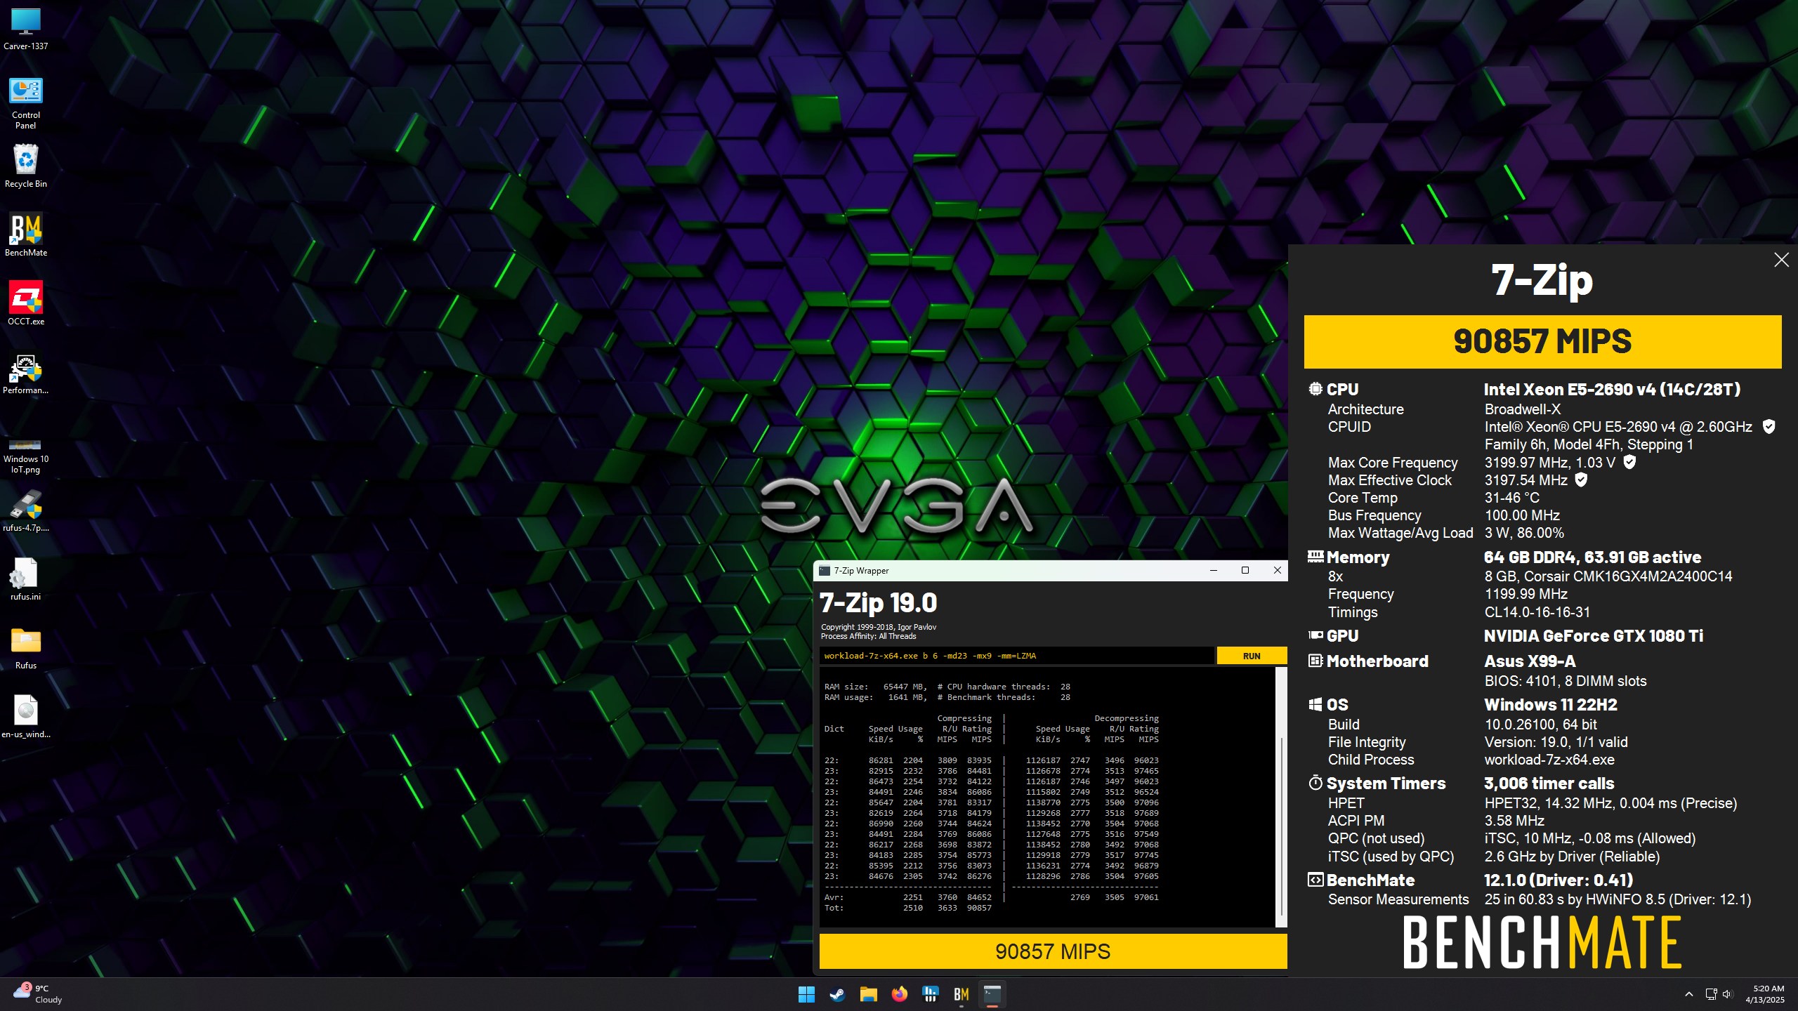The image size is (1798, 1011).
Task: Click the 'Avr:' result row in benchmark output
Action: [991, 897]
